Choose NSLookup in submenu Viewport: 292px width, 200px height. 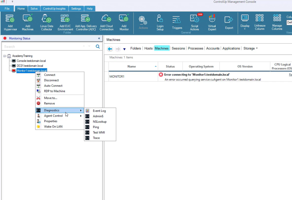pyautogui.click(x=100, y=122)
